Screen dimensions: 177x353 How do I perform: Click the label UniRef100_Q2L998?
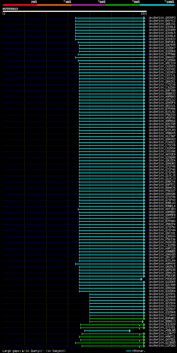[162, 285]
